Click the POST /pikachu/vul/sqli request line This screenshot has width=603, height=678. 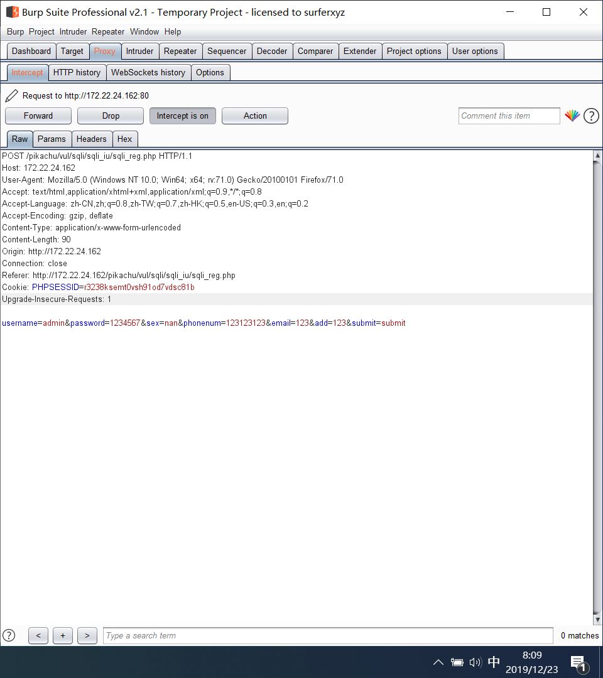click(x=97, y=156)
